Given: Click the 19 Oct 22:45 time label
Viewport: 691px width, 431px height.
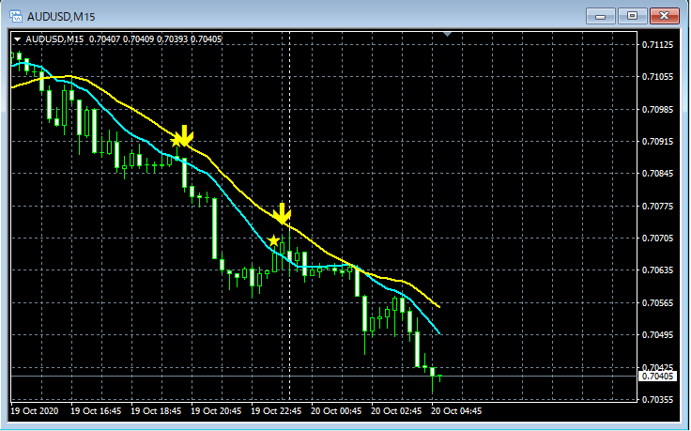Looking at the screenshot, I should pyautogui.click(x=276, y=410).
